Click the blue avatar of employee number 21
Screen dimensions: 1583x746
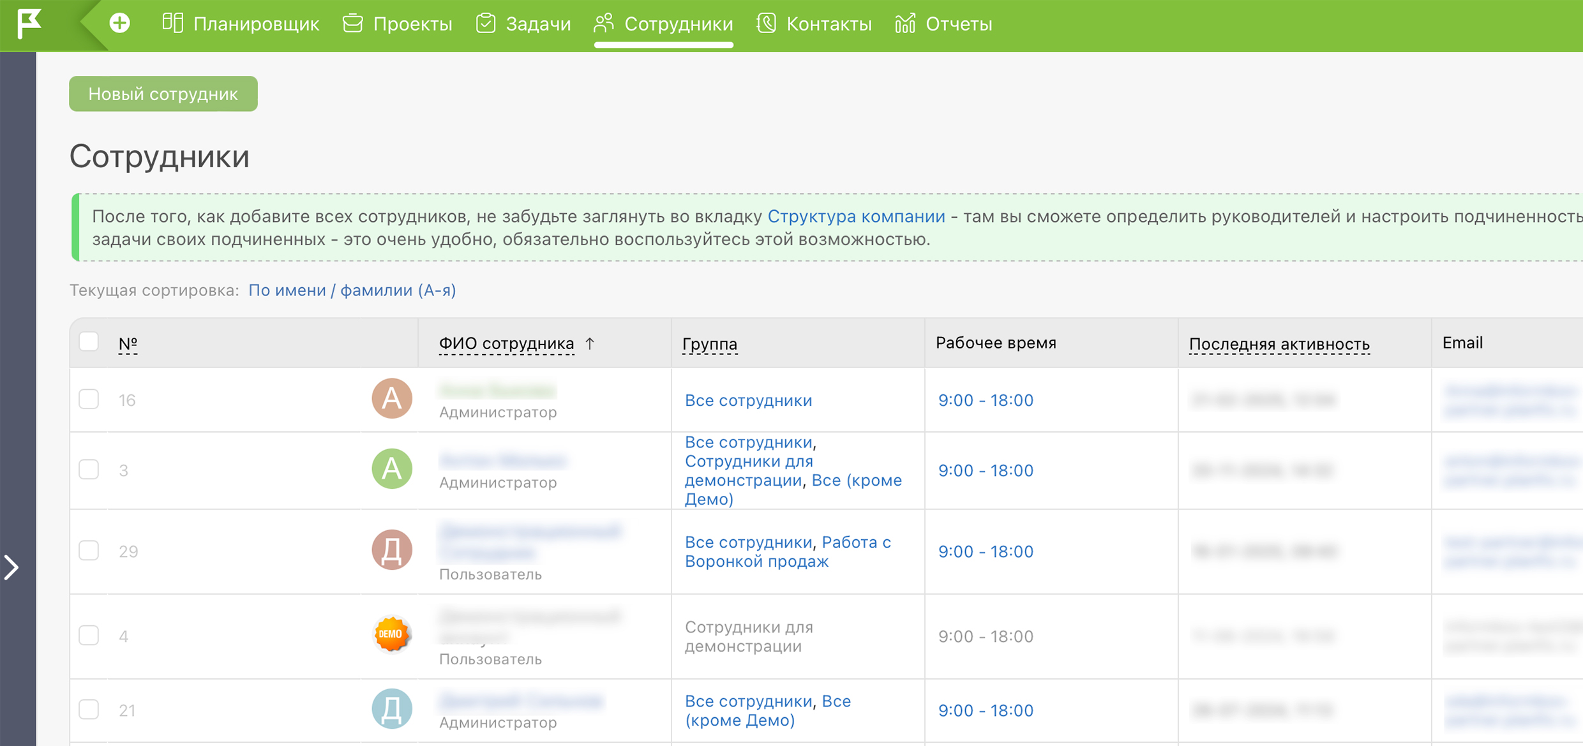391,708
